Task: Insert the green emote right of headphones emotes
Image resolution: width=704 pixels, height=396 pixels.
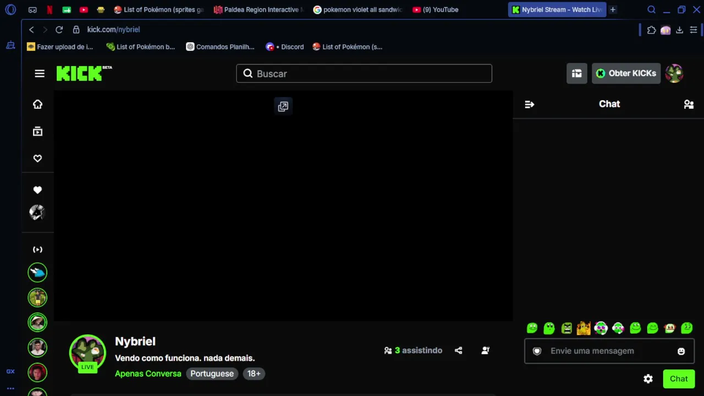Action: tap(635, 328)
